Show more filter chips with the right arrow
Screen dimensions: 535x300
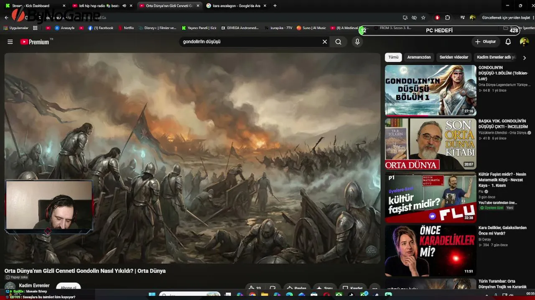point(525,57)
